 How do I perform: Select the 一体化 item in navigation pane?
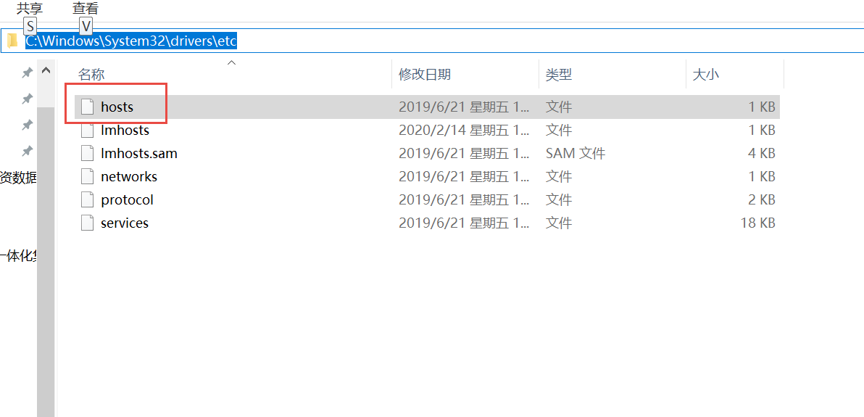click(x=18, y=255)
